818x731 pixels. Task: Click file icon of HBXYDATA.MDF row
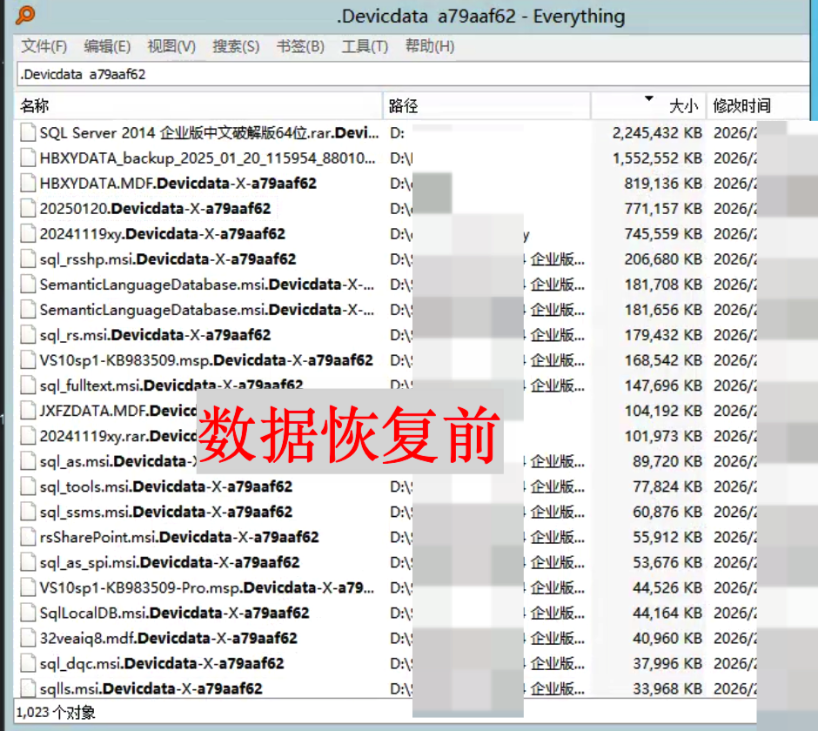28,183
